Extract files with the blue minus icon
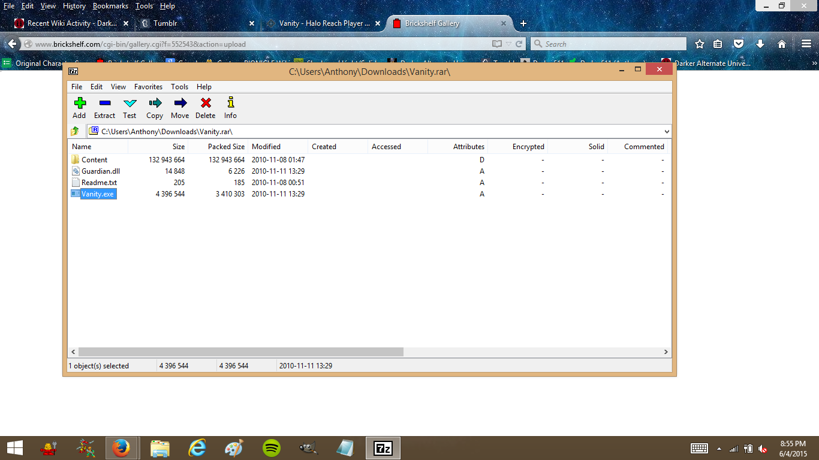 pyautogui.click(x=104, y=103)
